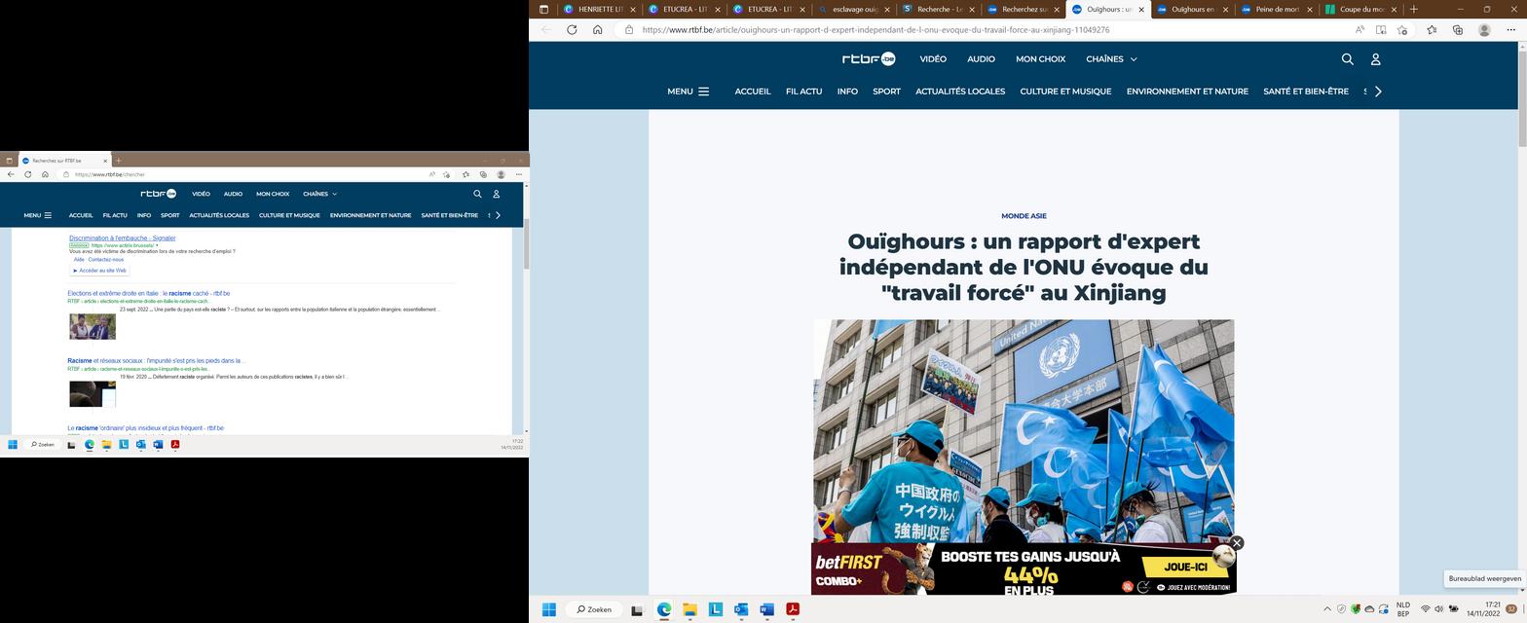Open AUDIO on large RTBF header

point(981,59)
